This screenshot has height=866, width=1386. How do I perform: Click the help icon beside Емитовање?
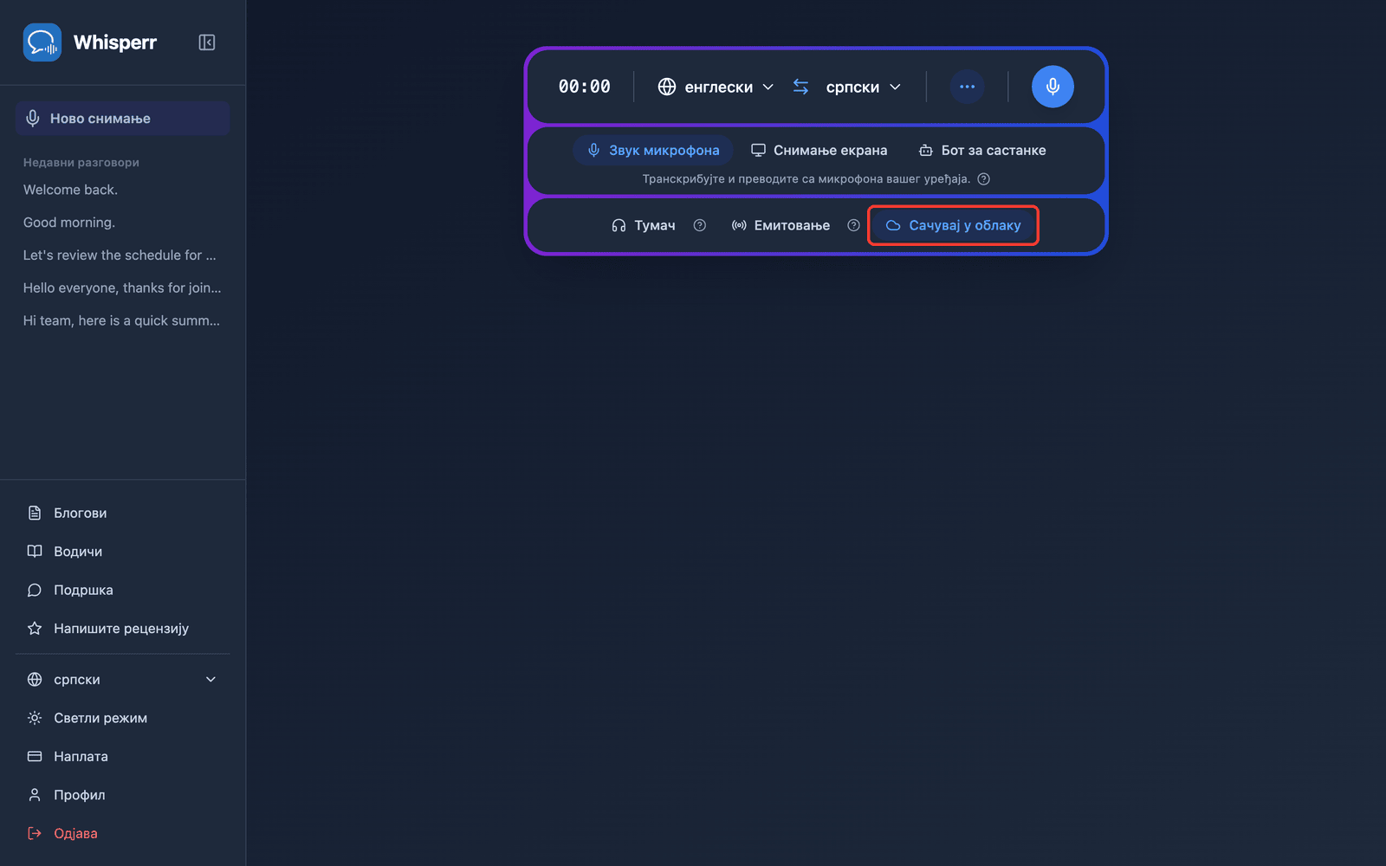[x=853, y=226]
